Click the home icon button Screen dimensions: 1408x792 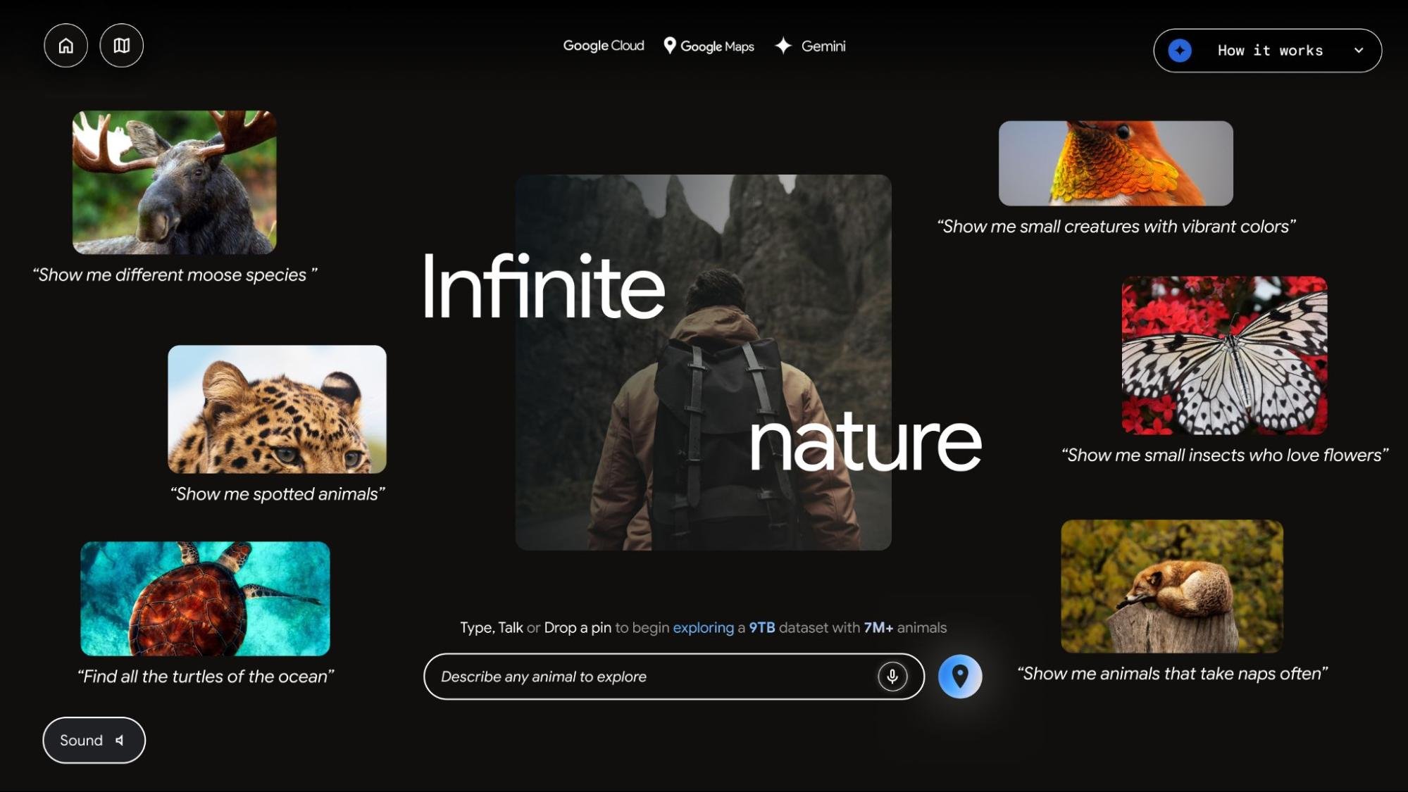tap(65, 46)
